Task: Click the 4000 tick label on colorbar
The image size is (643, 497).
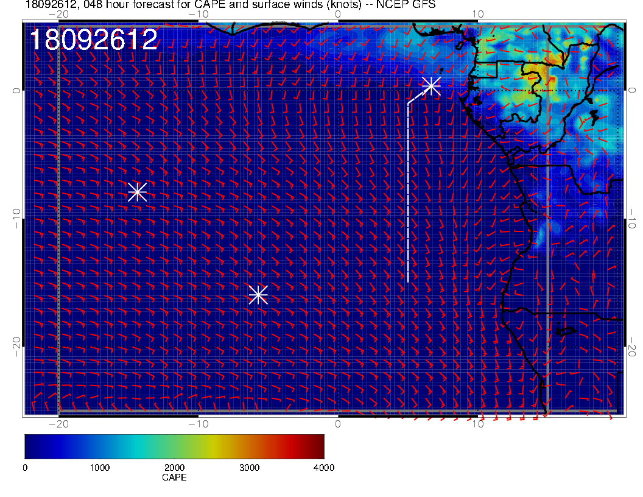Action: [323, 468]
